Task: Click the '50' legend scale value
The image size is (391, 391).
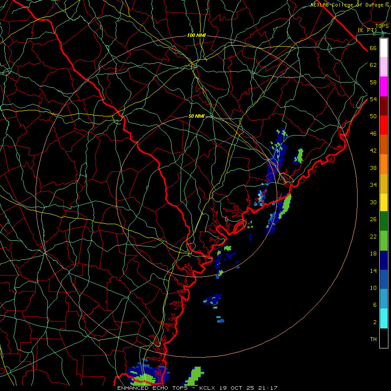Action: click(x=373, y=116)
